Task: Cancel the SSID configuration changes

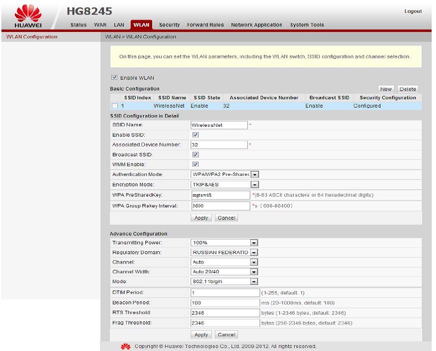Action: point(226,218)
